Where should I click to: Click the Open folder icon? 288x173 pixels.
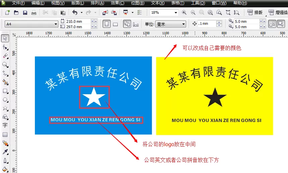coord(16,12)
